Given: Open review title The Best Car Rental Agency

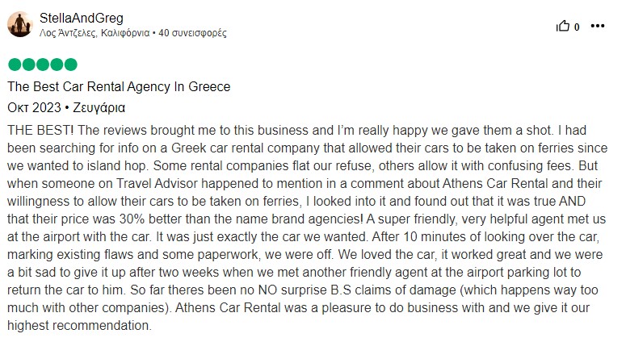Looking at the screenshot, I should 119,86.
